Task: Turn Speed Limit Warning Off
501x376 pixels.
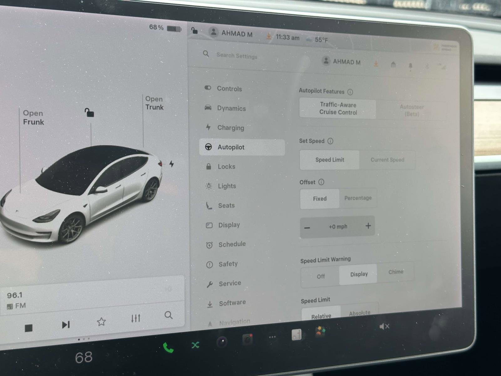Action: coord(321,276)
